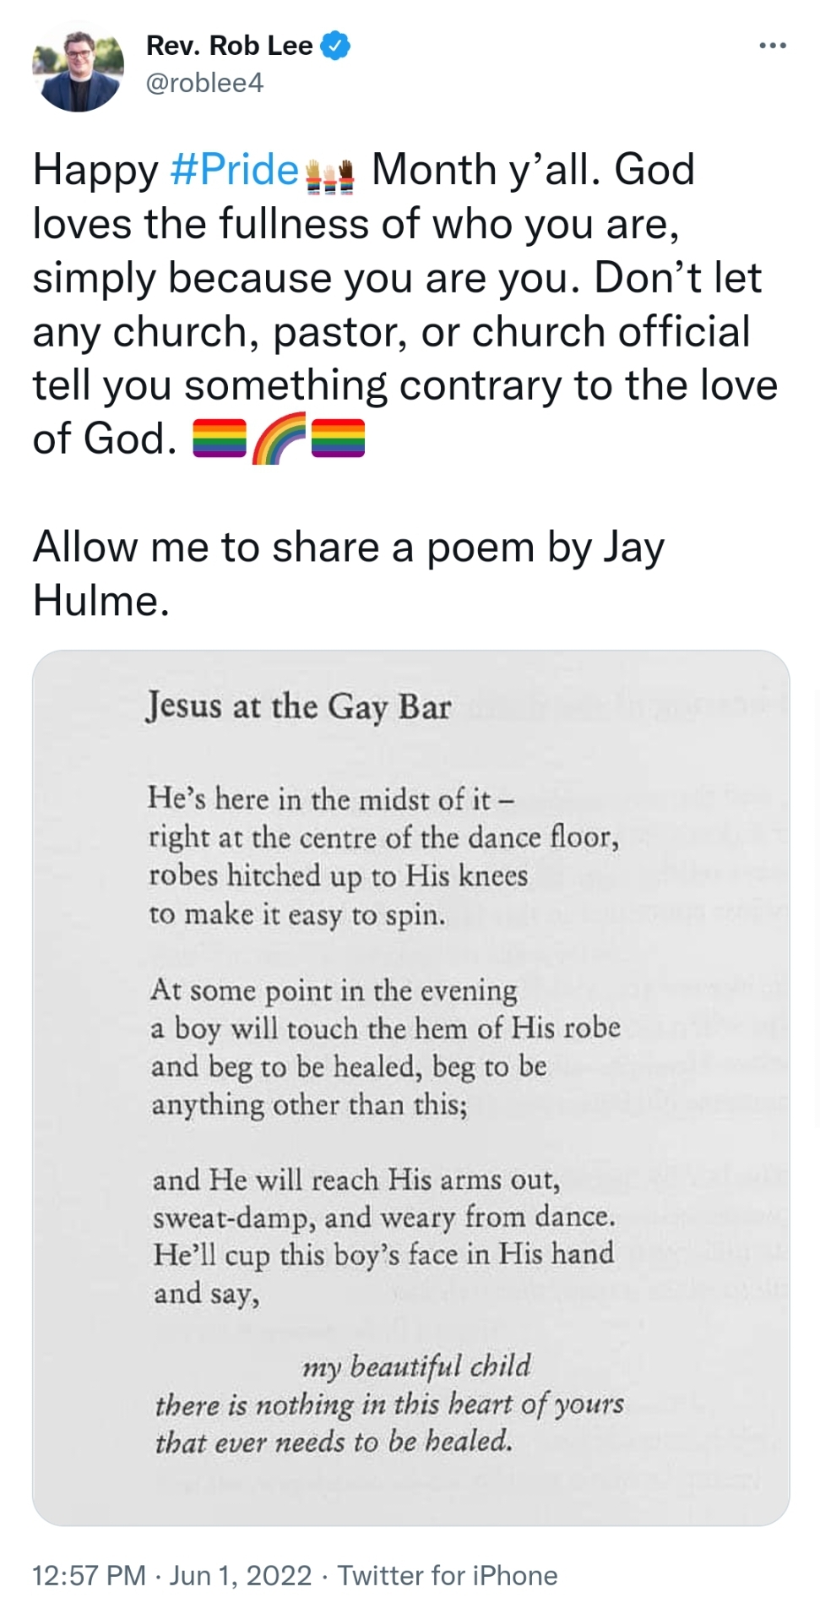Viewport: 820px width, 1603px height.
Task: Click the 12:57 PM timestamp
Action: (x=89, y=1575)
